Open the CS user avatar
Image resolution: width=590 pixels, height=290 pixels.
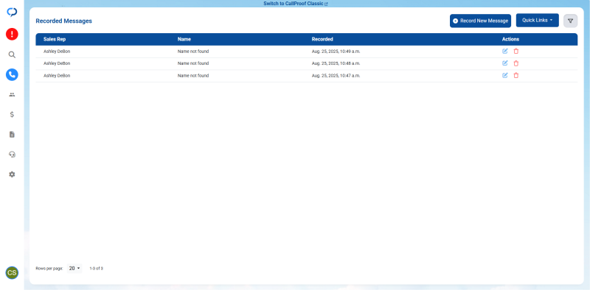pyautogui.click(x=12, y=273)
